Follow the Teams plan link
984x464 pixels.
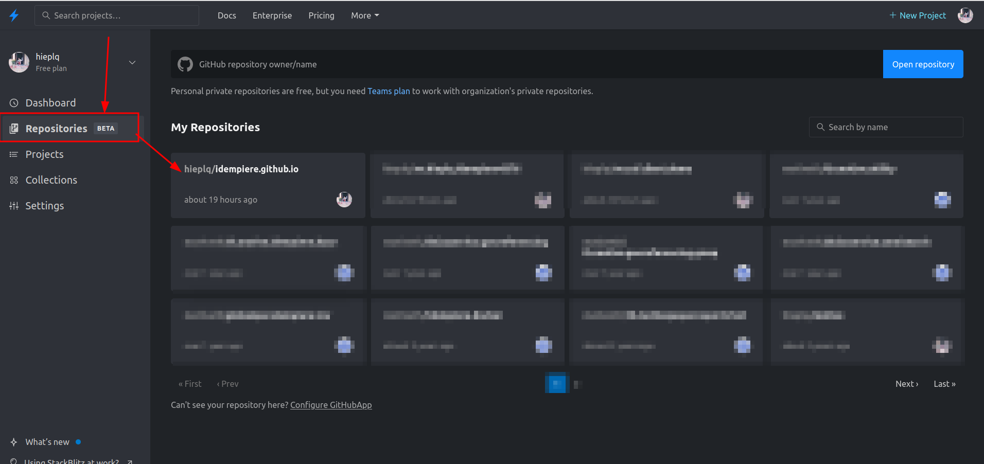(389, 91)
